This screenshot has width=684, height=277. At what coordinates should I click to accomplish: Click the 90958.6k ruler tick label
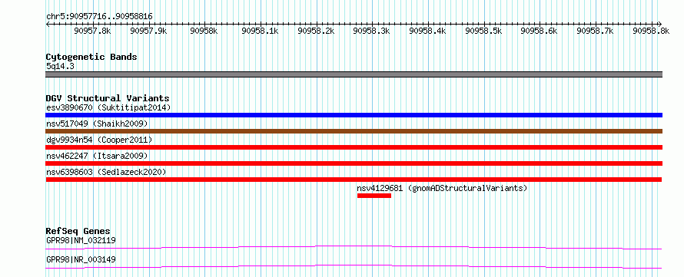point(540,31)
